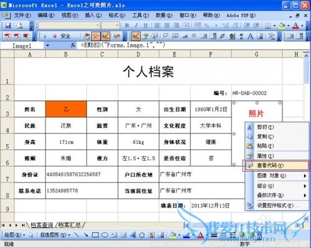The image size is (311, 248).
Task: Toggle Italic formatting
Action: [136, 26]
